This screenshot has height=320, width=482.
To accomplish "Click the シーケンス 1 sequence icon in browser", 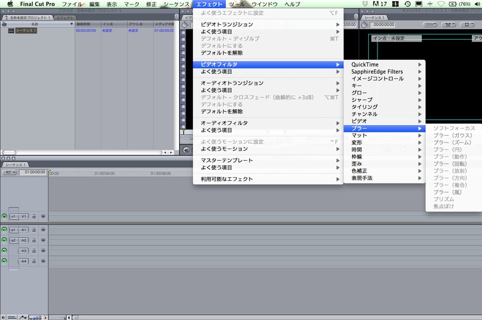I will click(11, 30).
